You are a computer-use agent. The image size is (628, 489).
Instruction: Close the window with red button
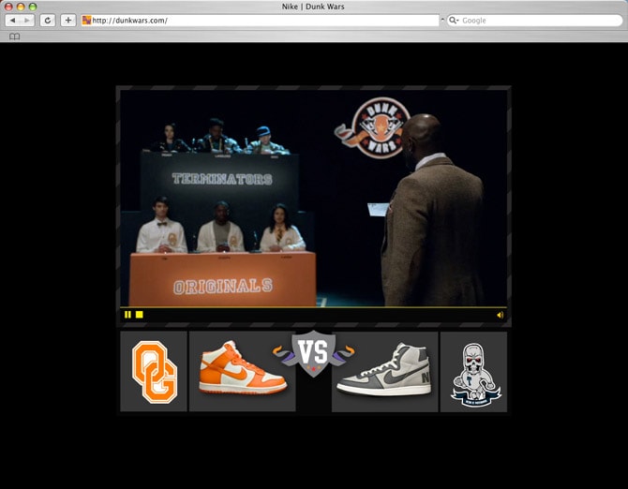8,7
